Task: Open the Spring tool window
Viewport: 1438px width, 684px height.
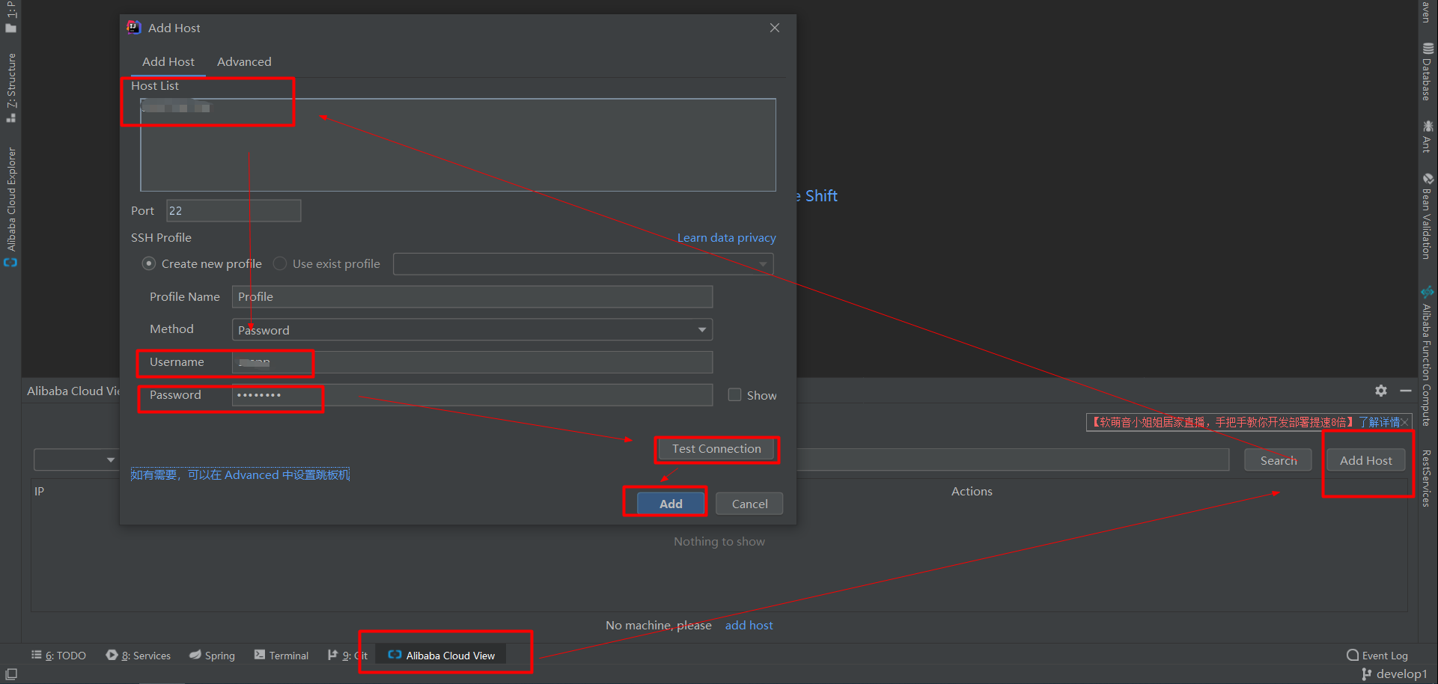Action: 212,656
